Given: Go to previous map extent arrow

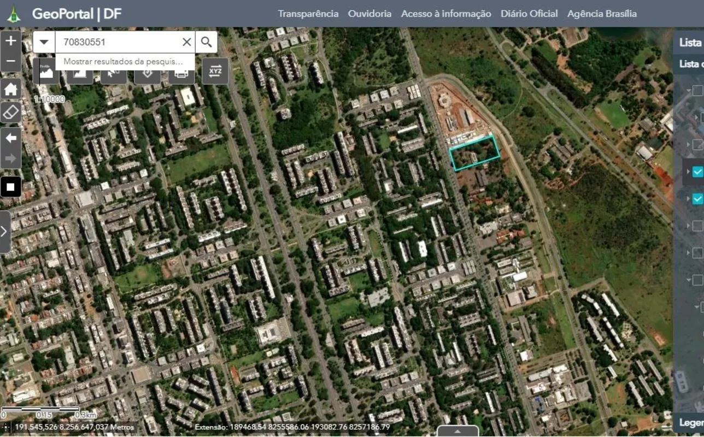Looking at the screenshot, I should pyautogui.click(x=11, y=138).
